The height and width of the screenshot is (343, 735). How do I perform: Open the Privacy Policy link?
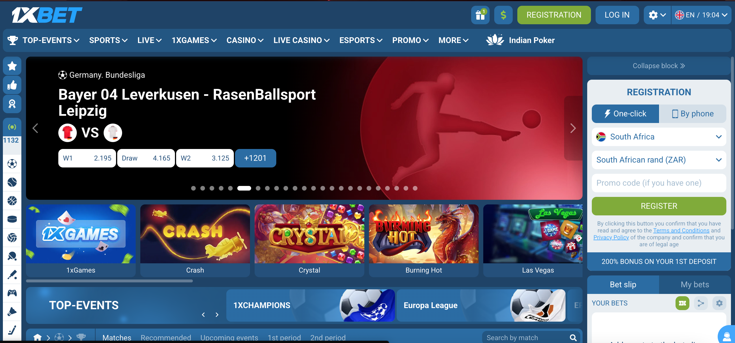point(611,237)
